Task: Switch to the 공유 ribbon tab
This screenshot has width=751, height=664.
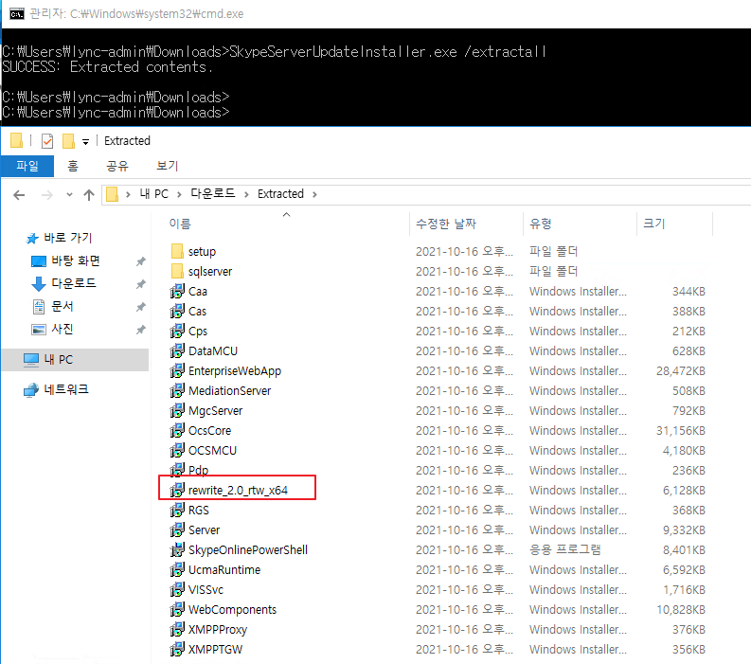Action: pos(117,166)
